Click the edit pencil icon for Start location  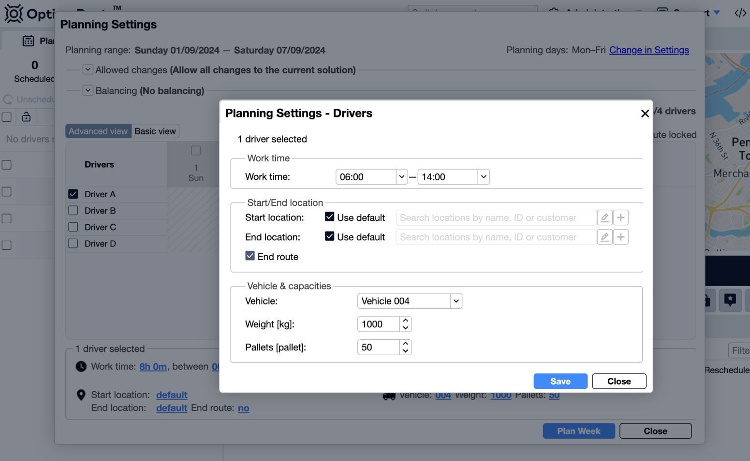tap(604, 218)
